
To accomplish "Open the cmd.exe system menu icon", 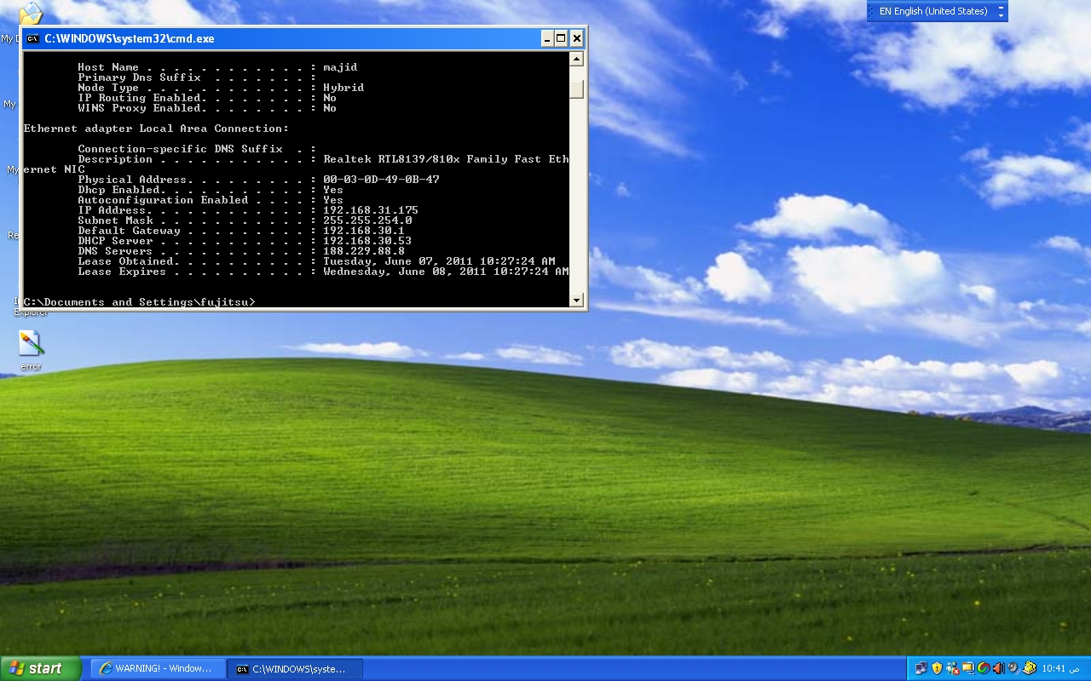I will (32, 38).
